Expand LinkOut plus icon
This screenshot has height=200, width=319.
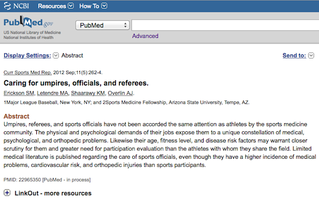tap(7, 193)
